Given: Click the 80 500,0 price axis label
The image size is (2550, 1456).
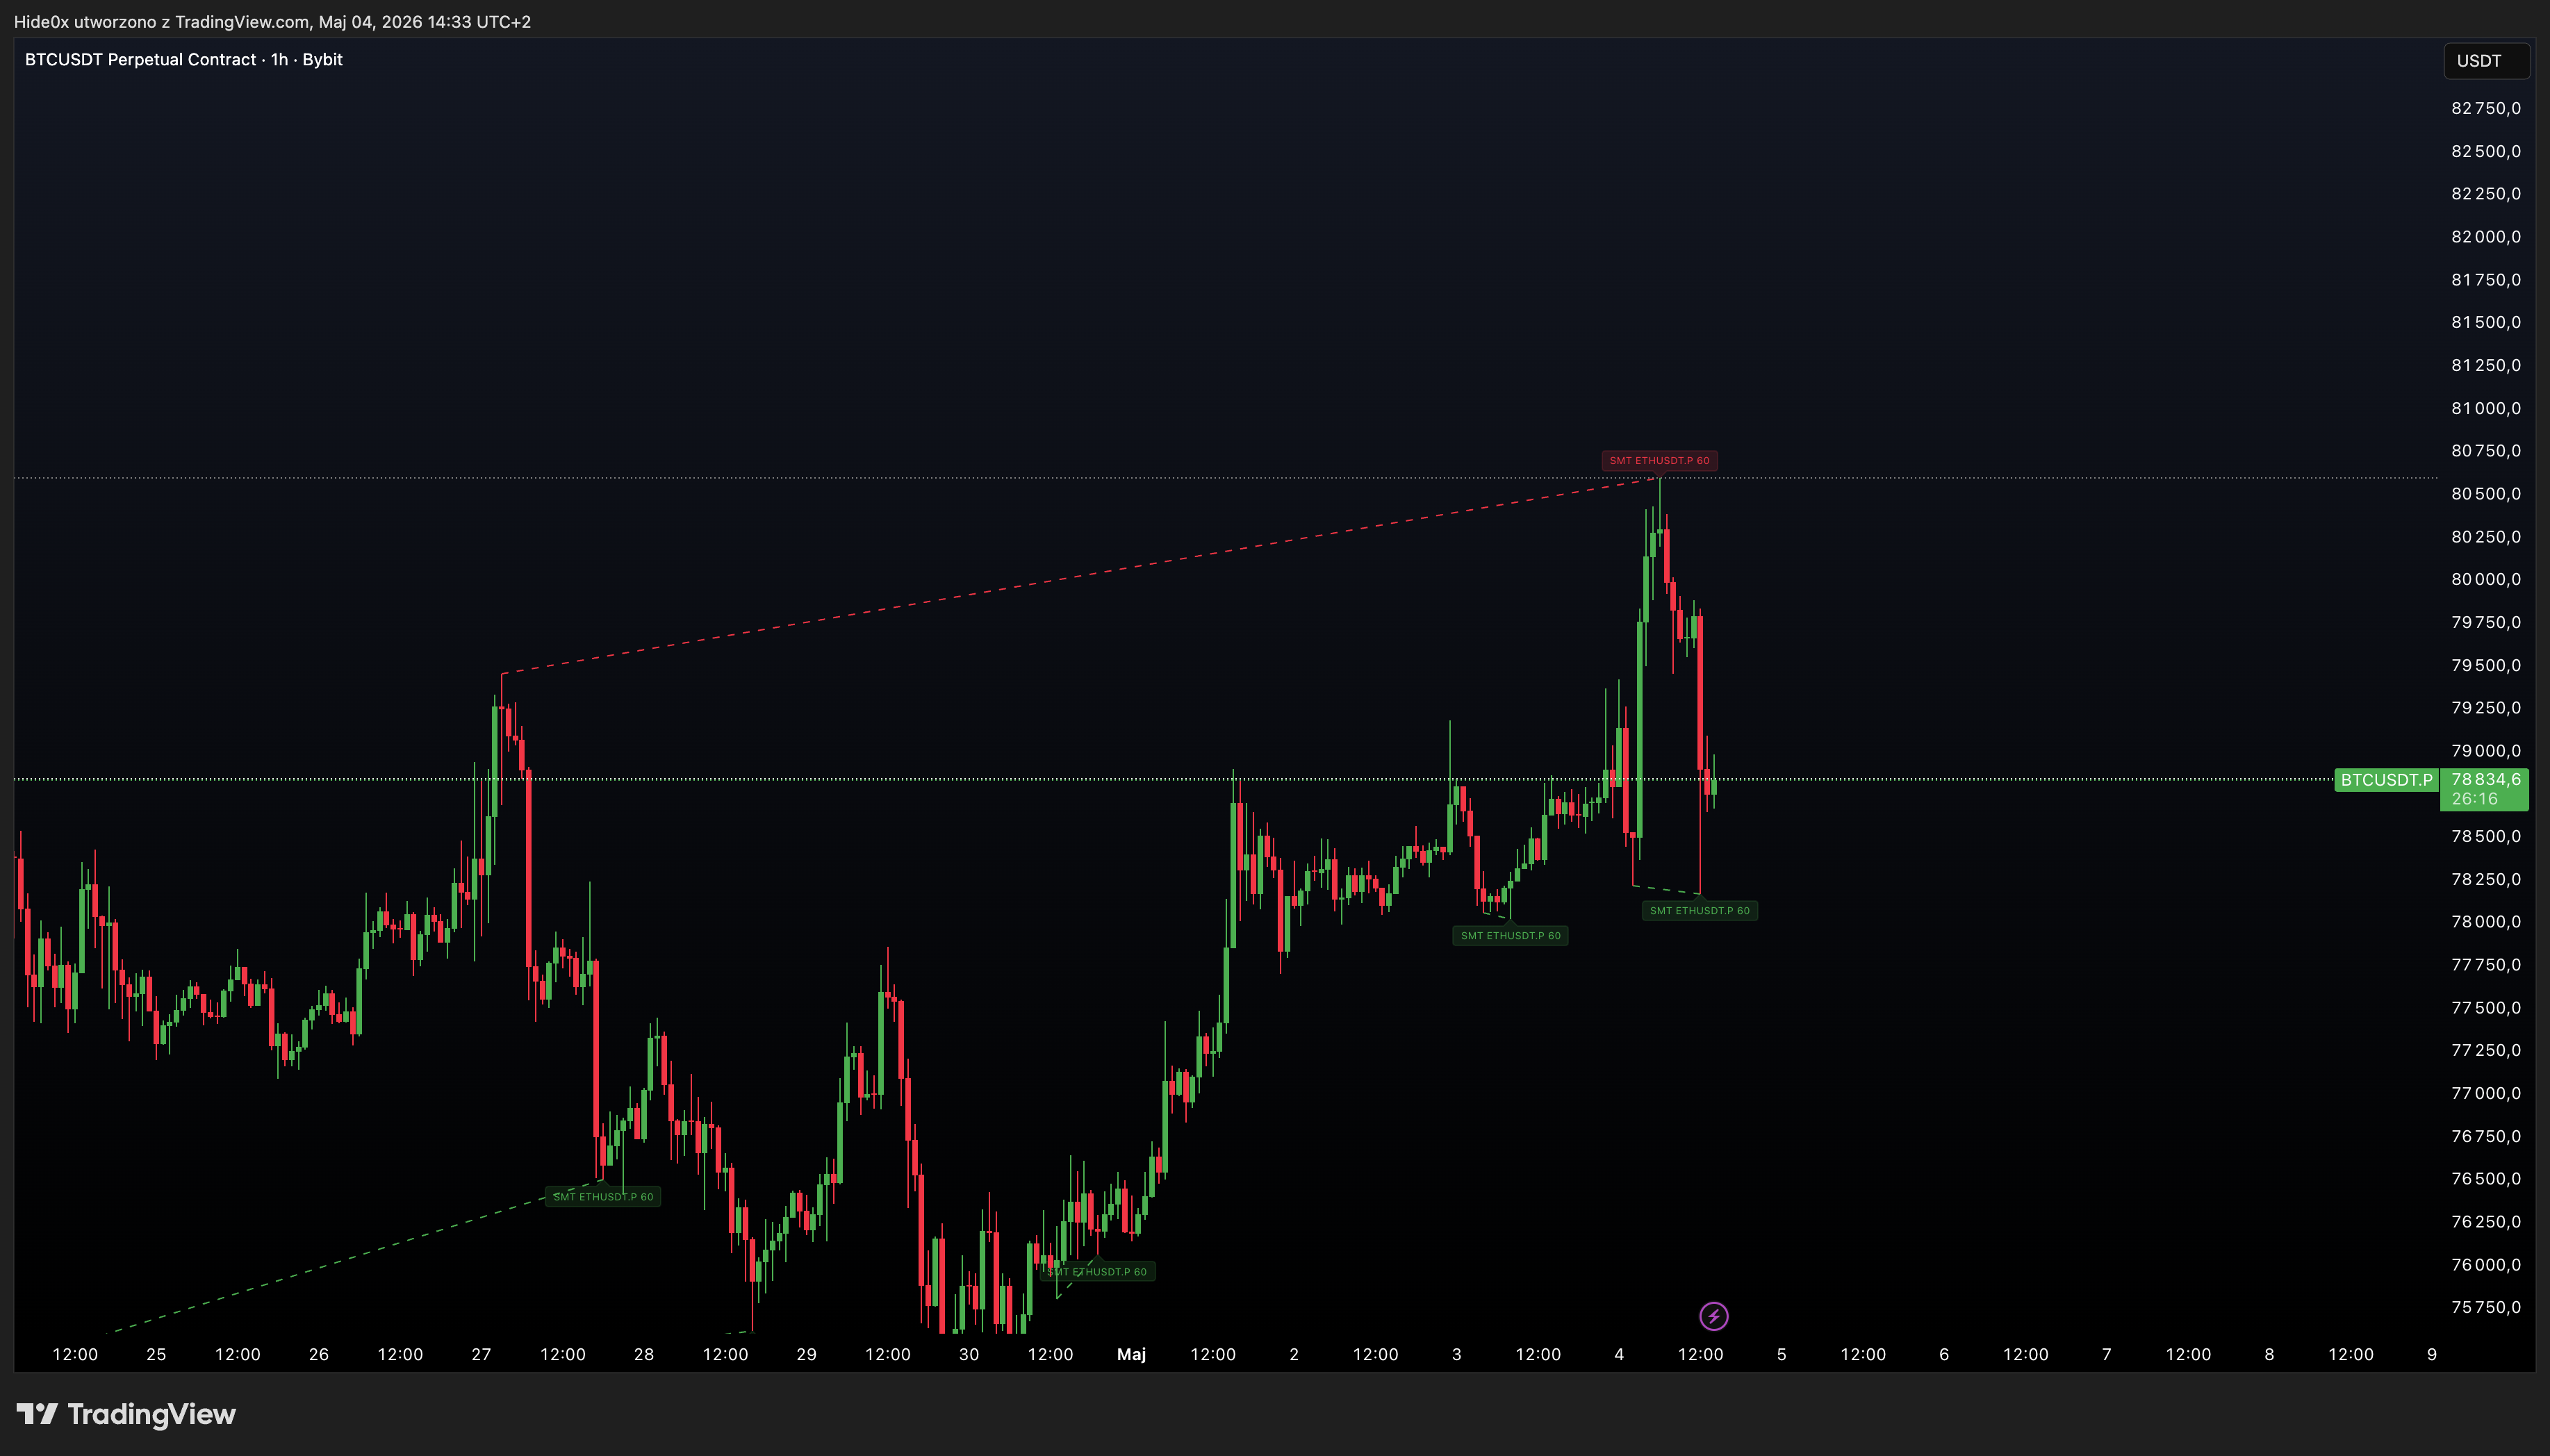Looking at the screenshot, I should pyautogui.click(x=2486, y=494).
